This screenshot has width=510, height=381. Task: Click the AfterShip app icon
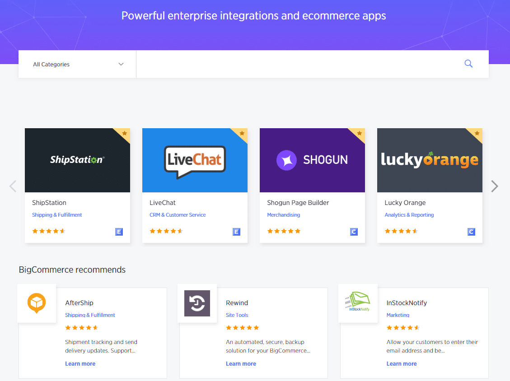pyautogui.click(x=37, y=303)
